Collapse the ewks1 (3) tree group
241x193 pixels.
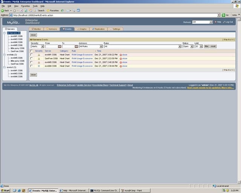click(5, 67)
